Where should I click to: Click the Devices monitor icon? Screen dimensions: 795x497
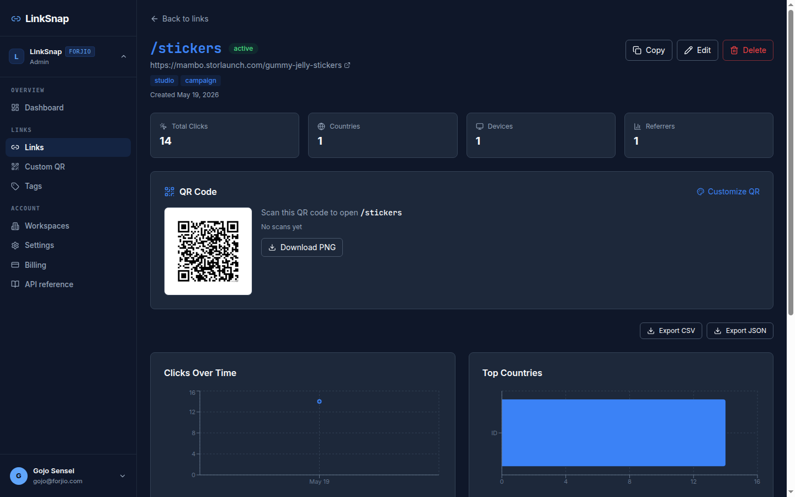point(480,126)
